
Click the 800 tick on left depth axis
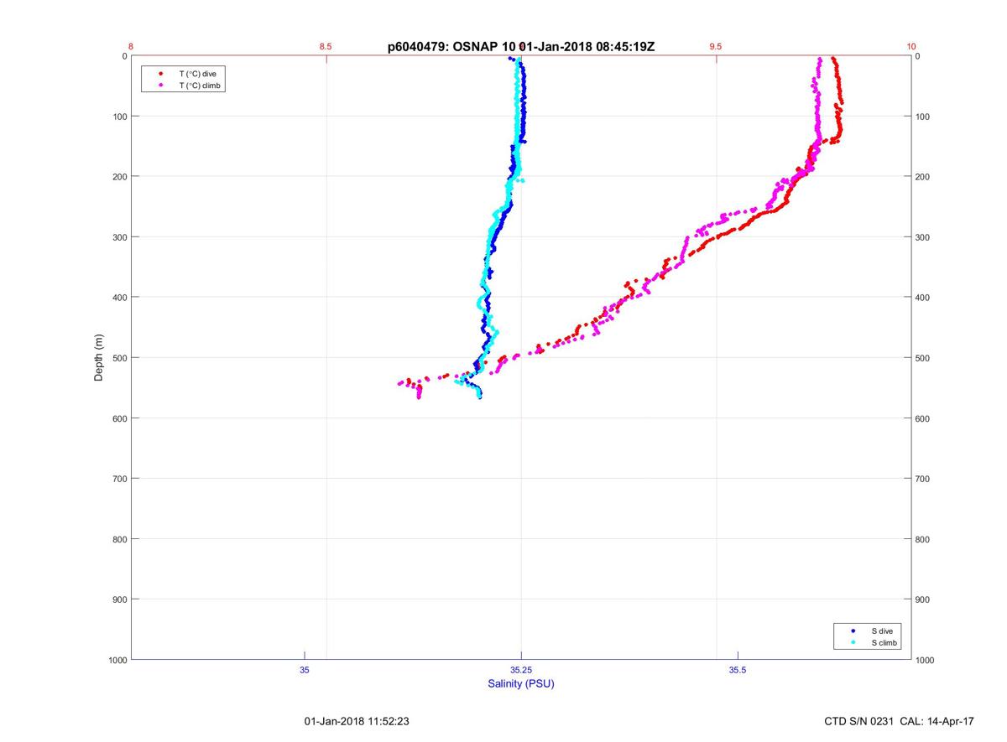pyautogui.click(x=119, y=539)
